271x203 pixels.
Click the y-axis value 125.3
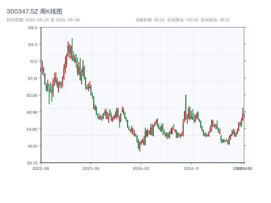(32, 45)
